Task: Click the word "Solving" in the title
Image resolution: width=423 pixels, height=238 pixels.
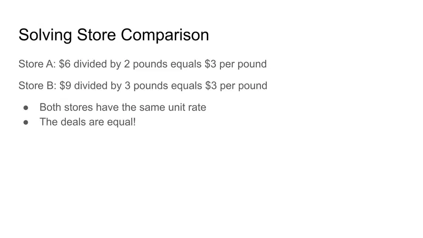Action: (45, 35)
